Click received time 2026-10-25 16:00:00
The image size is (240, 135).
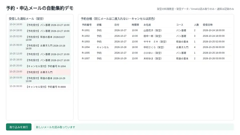point(214,53)
